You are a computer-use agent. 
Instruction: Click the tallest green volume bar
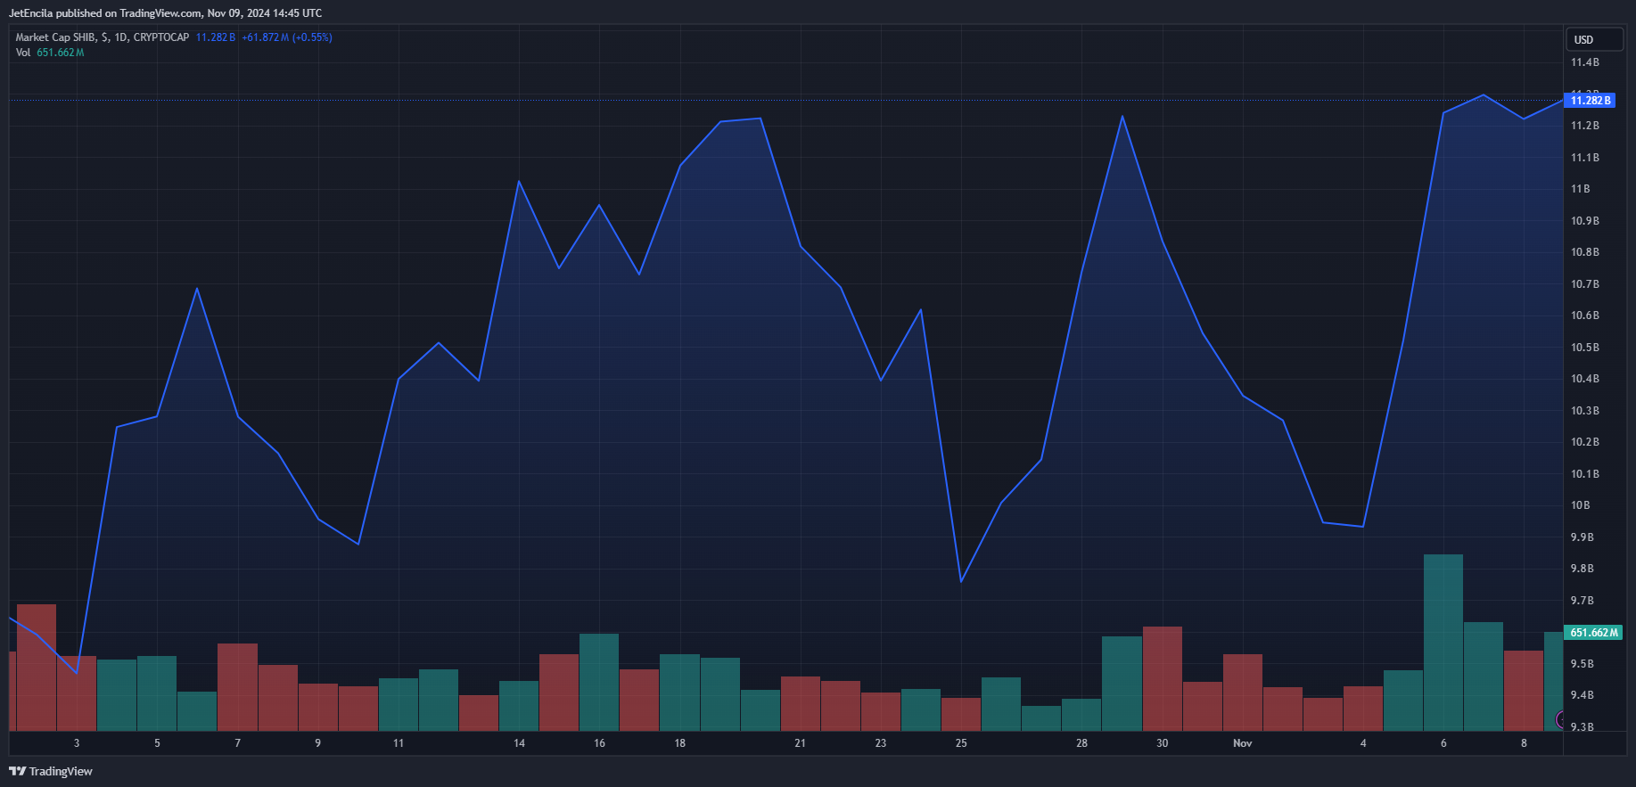(x=1443, y=642)
